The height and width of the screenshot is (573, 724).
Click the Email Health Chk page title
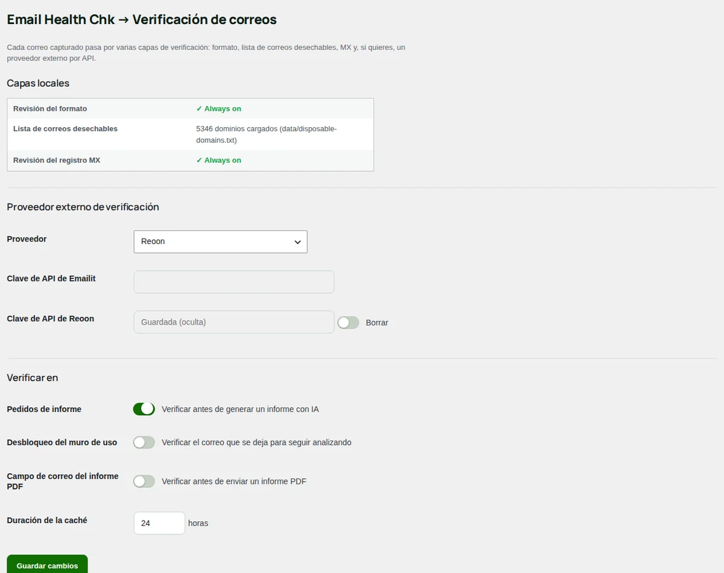point(142,19)
